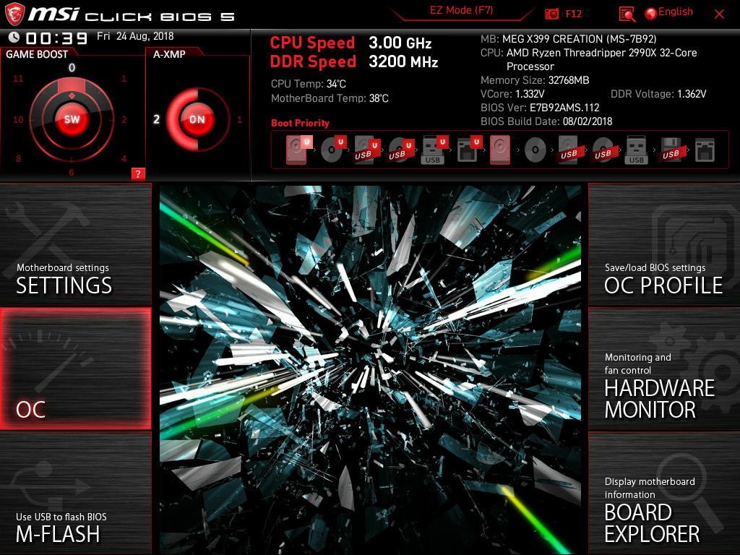Open the OC overclocking menu
This screenshot has width=740, height=555.
pos(75,369)
